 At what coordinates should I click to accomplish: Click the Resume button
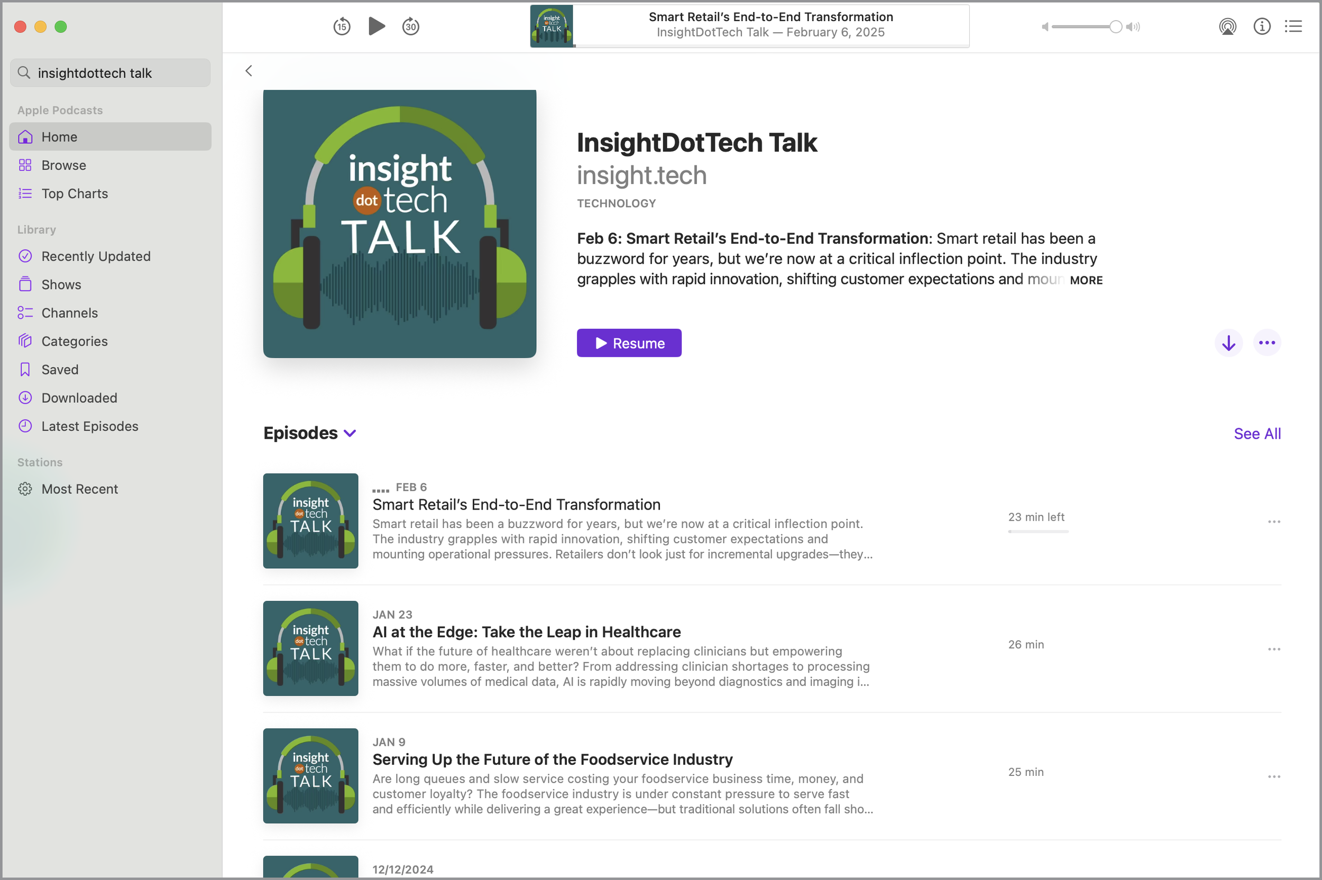tap(629, 343)
